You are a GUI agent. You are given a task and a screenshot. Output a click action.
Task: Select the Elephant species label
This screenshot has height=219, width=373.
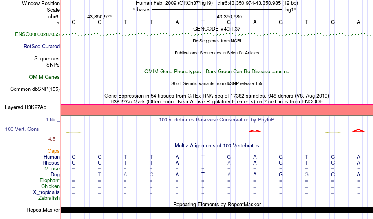click(x=50, y=180)
